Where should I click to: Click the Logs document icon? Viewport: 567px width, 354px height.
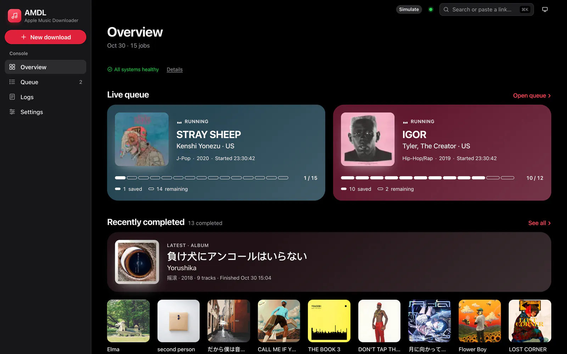pos(12,97)
